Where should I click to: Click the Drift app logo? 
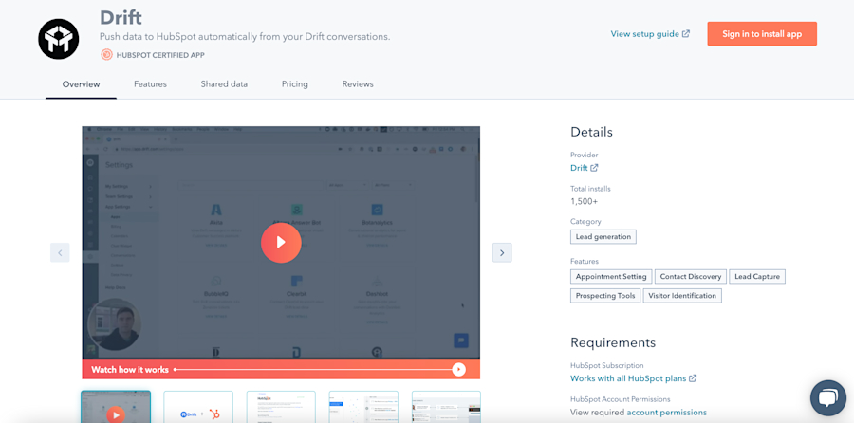coord(58,39)
